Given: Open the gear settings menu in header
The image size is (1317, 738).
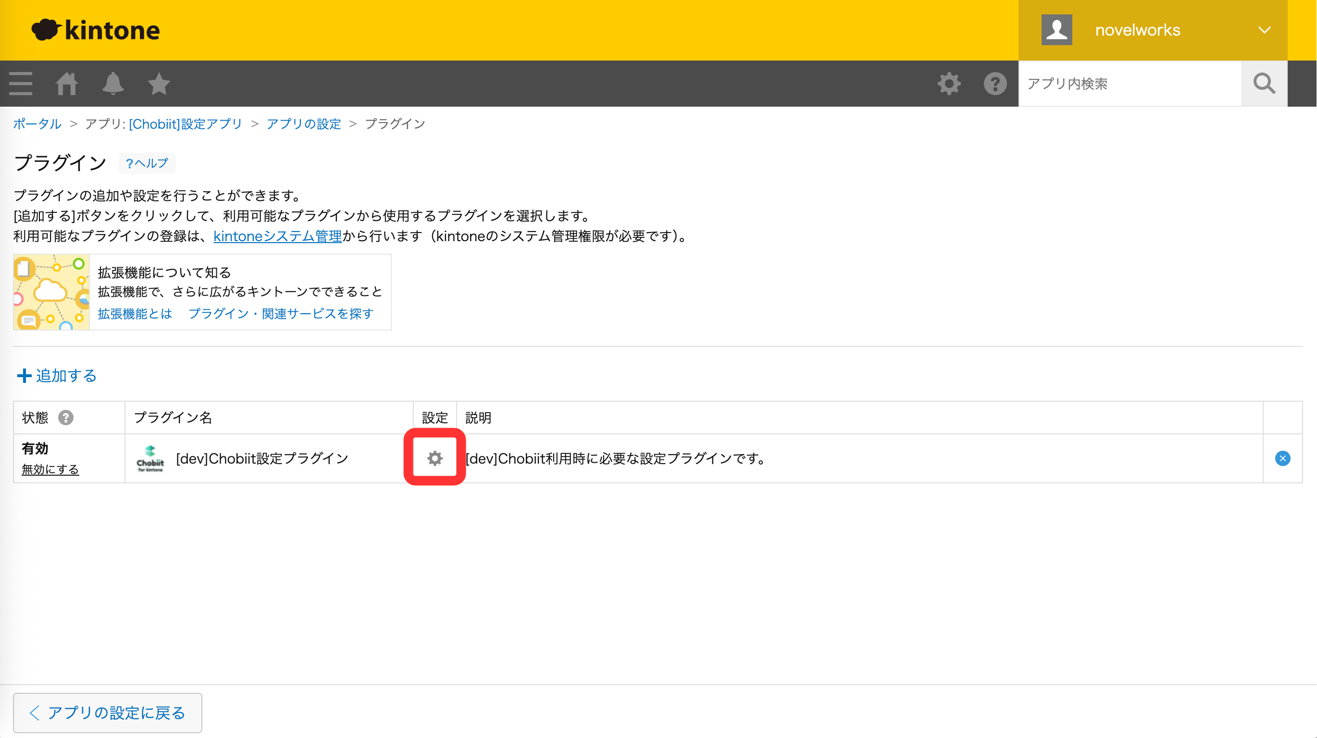Looking at the screenshot, I should (949, 83).
